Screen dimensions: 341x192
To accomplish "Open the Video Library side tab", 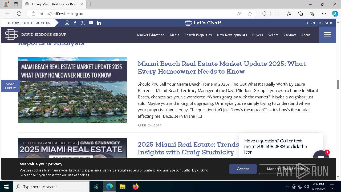I will pyautogui.click(x=10, y=86).
